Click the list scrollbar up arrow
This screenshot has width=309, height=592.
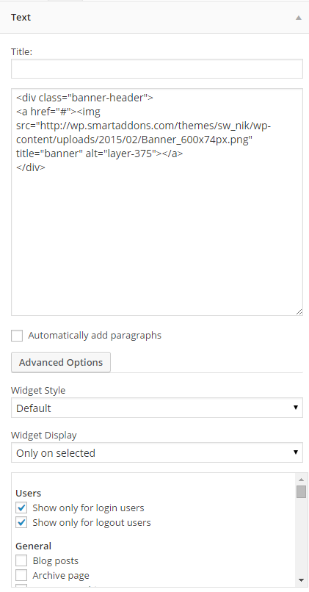click(x=301, y=480)
